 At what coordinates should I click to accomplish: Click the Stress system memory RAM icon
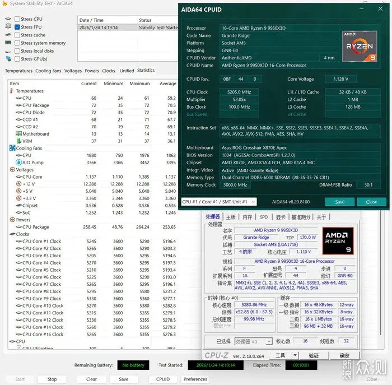pyautogui.click(x=8, y=43)
